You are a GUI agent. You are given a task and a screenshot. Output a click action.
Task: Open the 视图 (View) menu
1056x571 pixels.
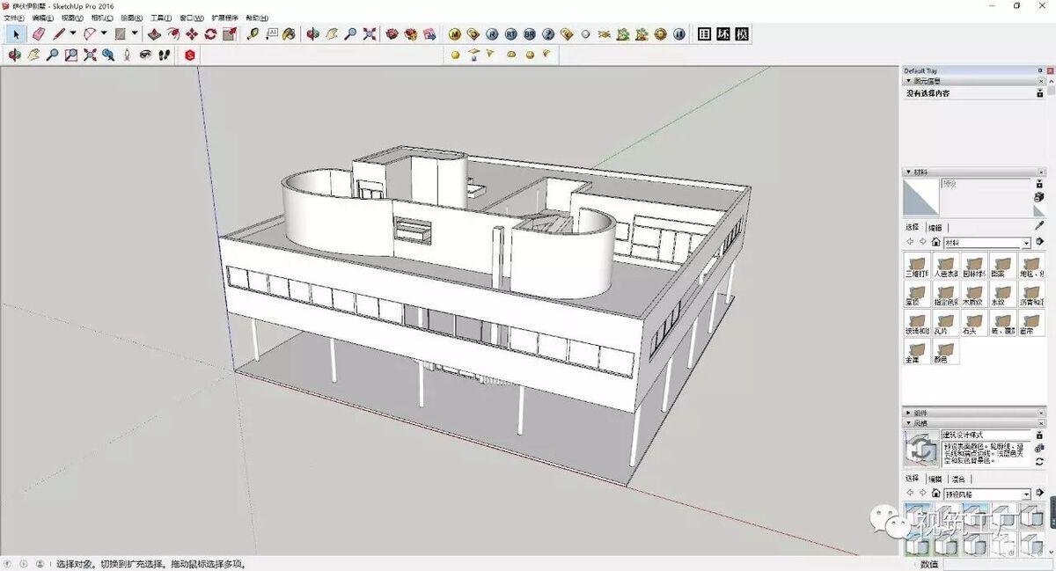point(72,18)
